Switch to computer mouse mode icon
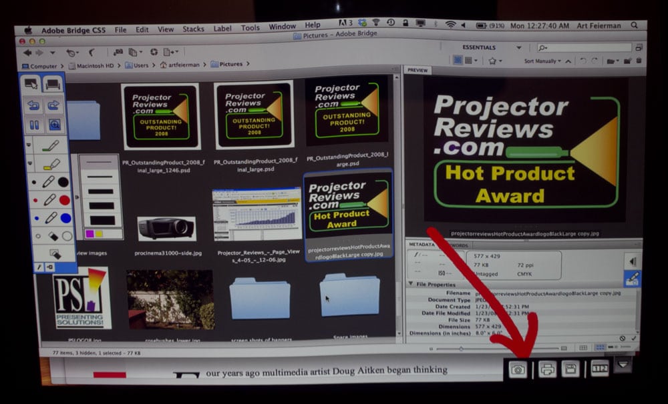The height and width of the screenshot is (404, 668). pyautogui.click(x=31, y=83)
